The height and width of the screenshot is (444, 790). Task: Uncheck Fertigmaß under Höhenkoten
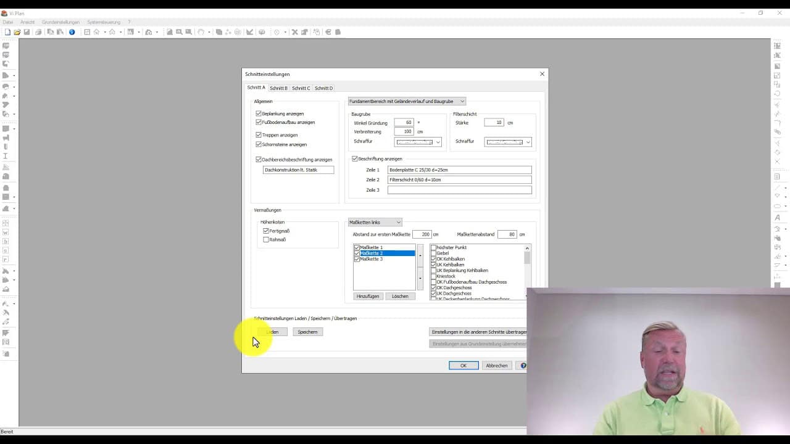[x=266, y=231]
